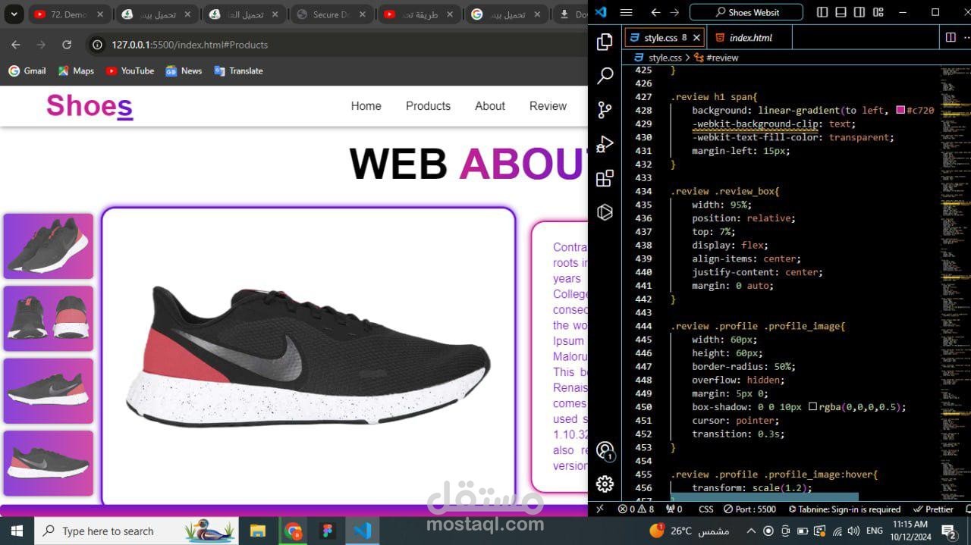
Task: Select the '72. Demo' YouTube browser tab
Action: coord(70,14)
